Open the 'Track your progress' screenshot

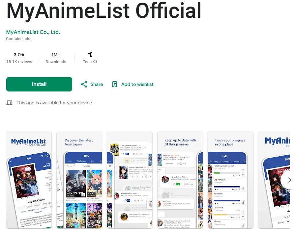point(231,180)
